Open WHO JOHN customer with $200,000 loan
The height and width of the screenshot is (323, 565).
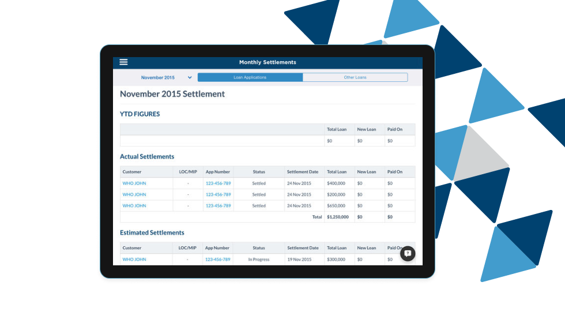[x=134, y=194]
